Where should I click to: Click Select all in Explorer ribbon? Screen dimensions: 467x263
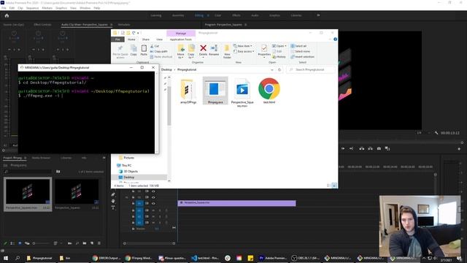coord(298,46)
